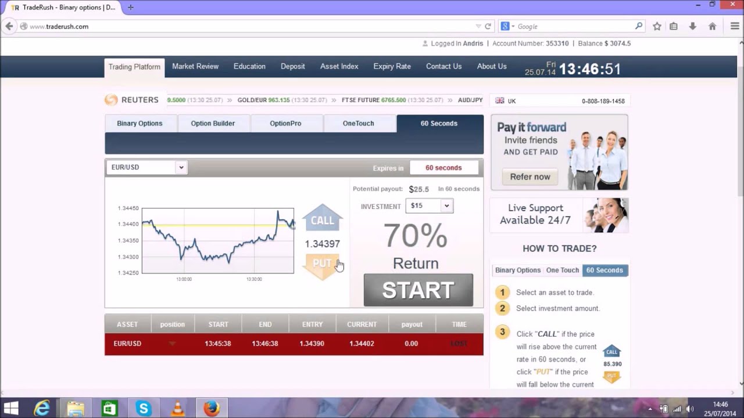Open the Trading Platform menu
Image resolution: width=744 pixels, height=418 pixels.
coord(134,67)
